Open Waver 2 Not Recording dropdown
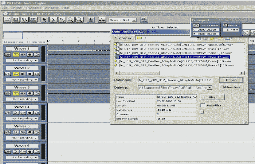The height and width of the screenshot is (164, 255). [x=36, y=79]
